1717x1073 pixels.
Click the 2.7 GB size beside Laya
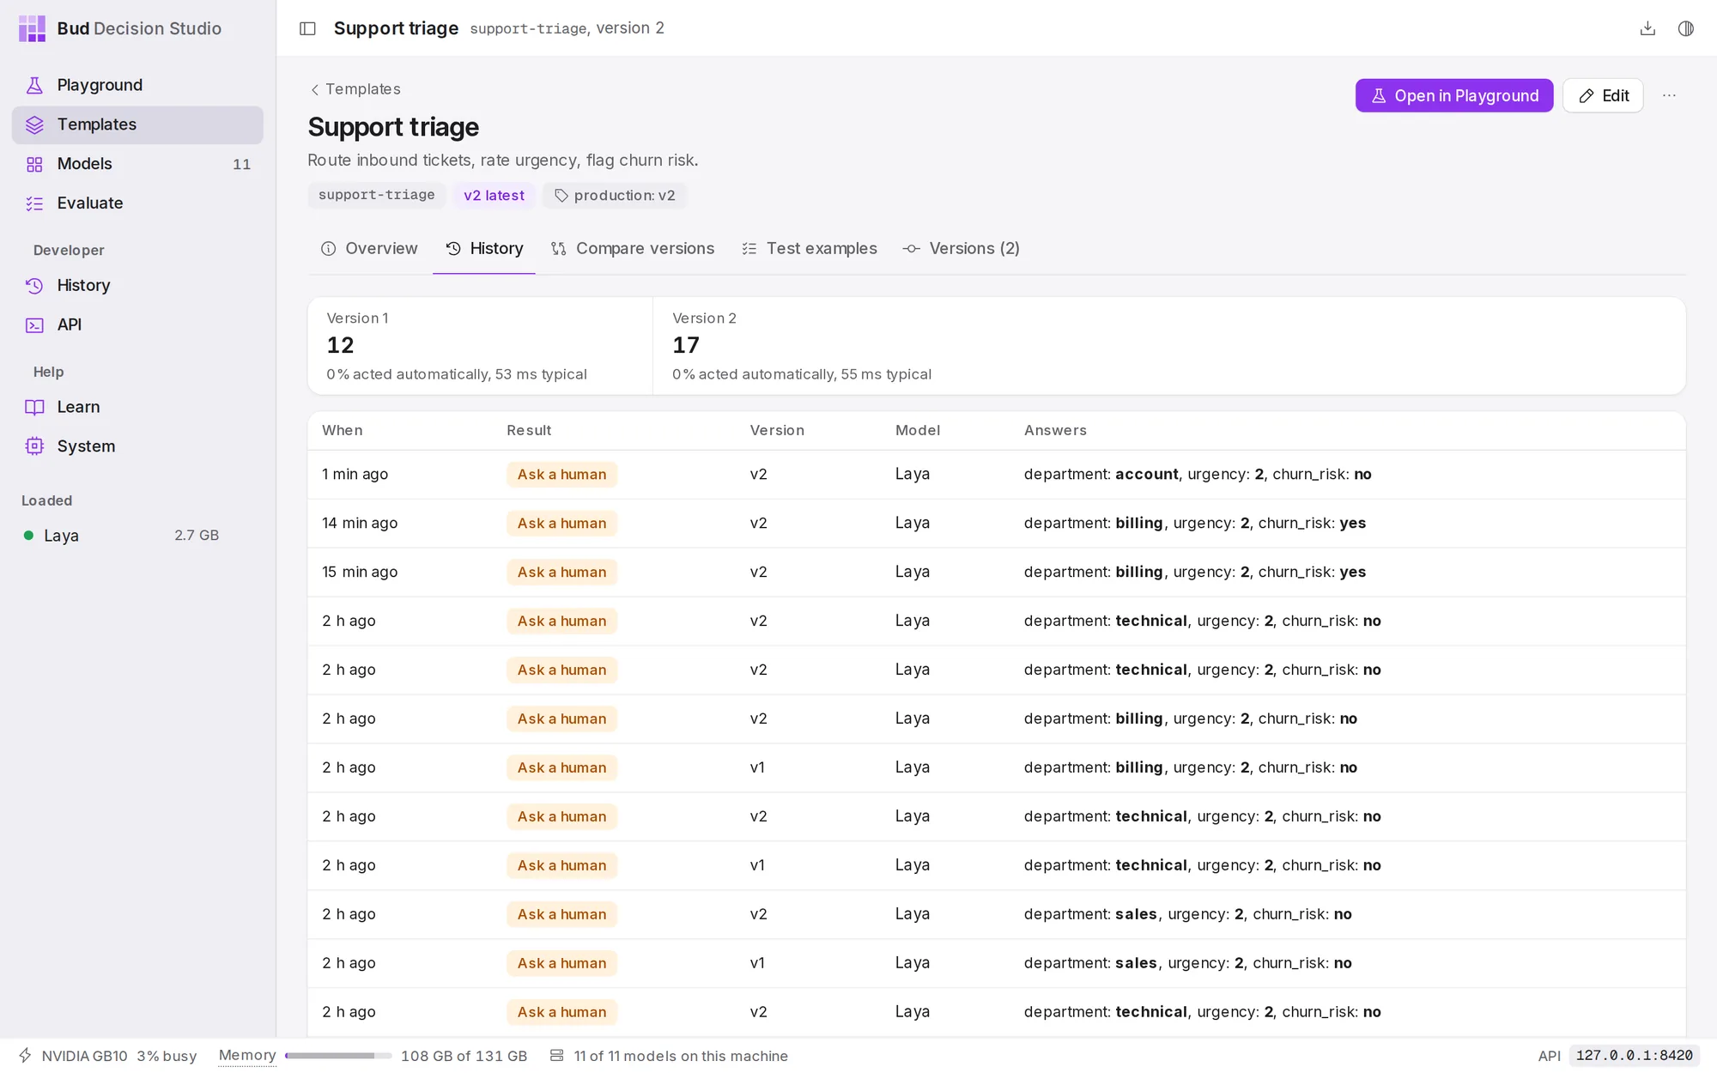tap(197, 536)
